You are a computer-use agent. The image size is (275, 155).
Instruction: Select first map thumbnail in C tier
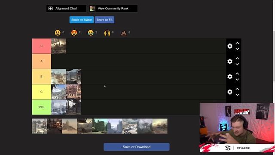(58, 92)
